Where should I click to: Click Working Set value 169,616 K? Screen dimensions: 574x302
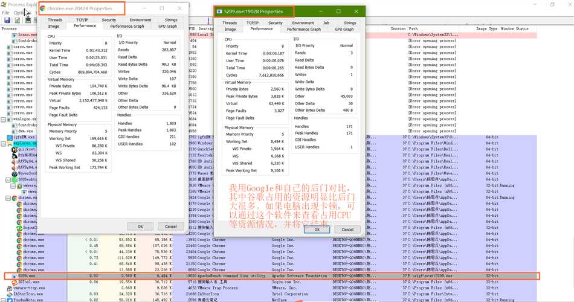98,139
